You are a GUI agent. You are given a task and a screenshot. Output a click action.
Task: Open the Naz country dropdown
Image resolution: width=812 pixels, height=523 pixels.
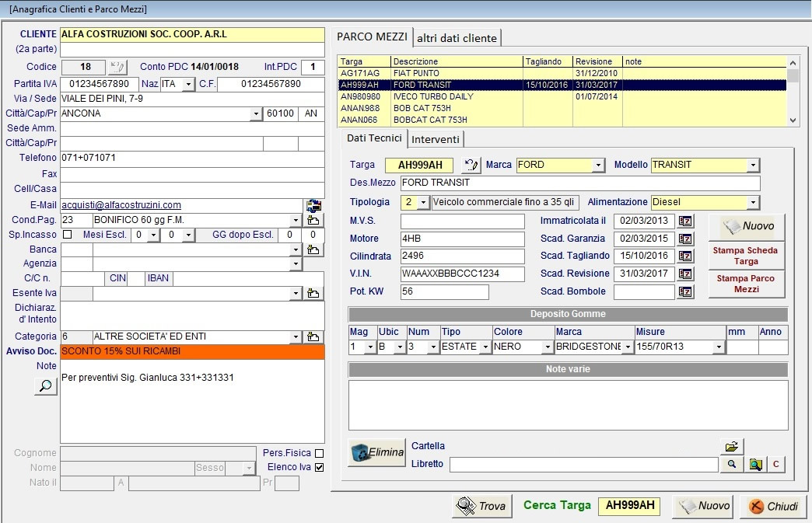(x=188, y=85)
